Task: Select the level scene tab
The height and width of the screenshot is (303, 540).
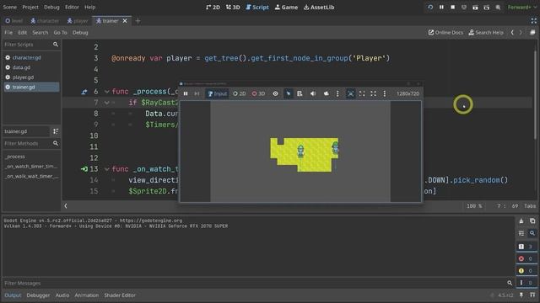Action: (x=13, y=21)
